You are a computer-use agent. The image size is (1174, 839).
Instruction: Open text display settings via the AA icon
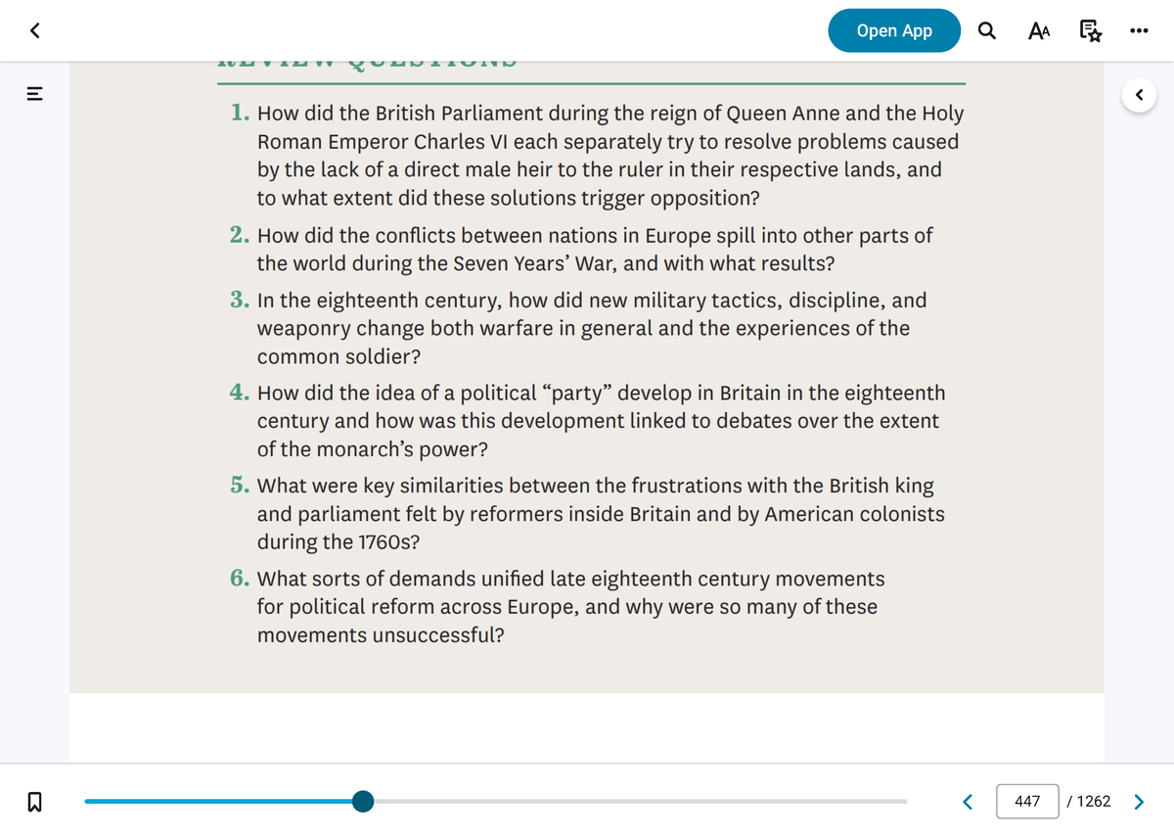coord(1038,30)
